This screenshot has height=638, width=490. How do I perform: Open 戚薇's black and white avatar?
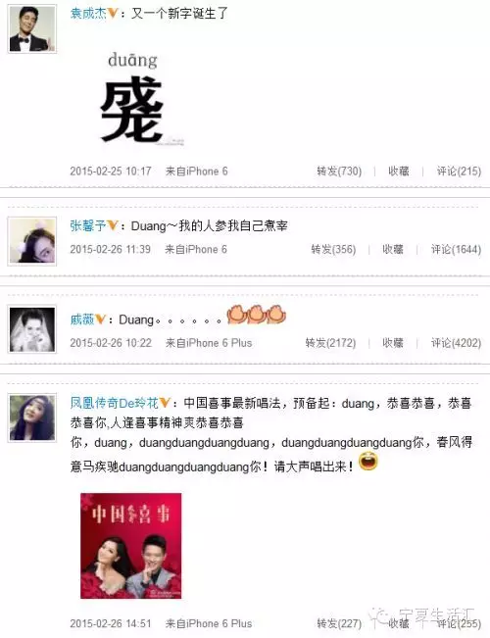32,329
